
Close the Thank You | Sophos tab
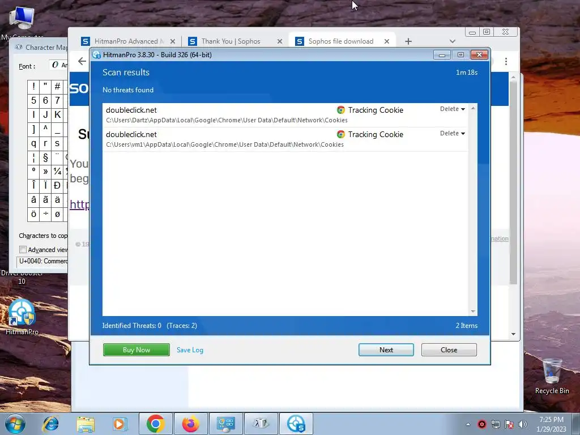pyautogui.click(x=280, y=41)
